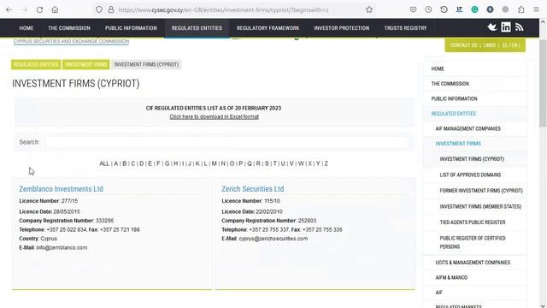Open TRUSTS REGISTRY top menu
The image size is (547, 308).
405,28
